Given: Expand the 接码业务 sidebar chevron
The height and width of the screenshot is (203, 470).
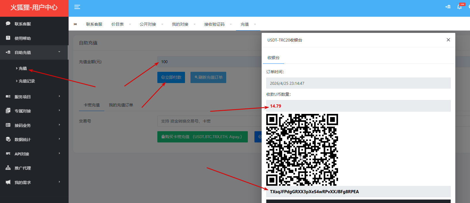Looking at the screenshot, I should tap(59, 125).
